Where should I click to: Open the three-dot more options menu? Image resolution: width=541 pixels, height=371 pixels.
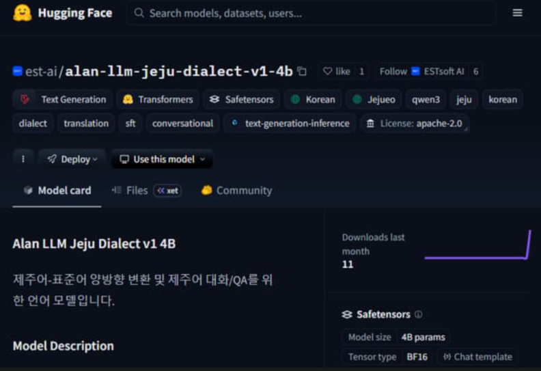point(23,159)
